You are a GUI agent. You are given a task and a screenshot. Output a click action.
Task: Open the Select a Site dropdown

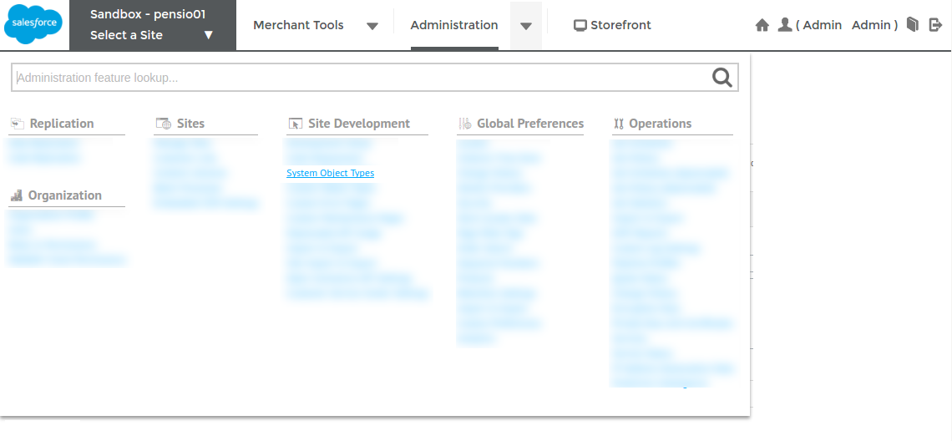152,35
